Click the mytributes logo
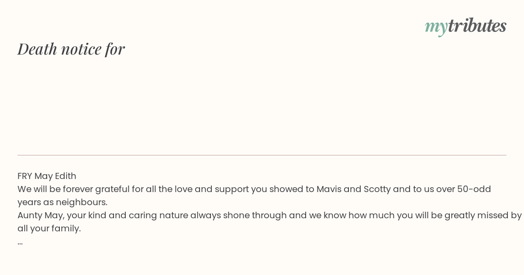Viewport: 524px width, 275px height. 465,26
